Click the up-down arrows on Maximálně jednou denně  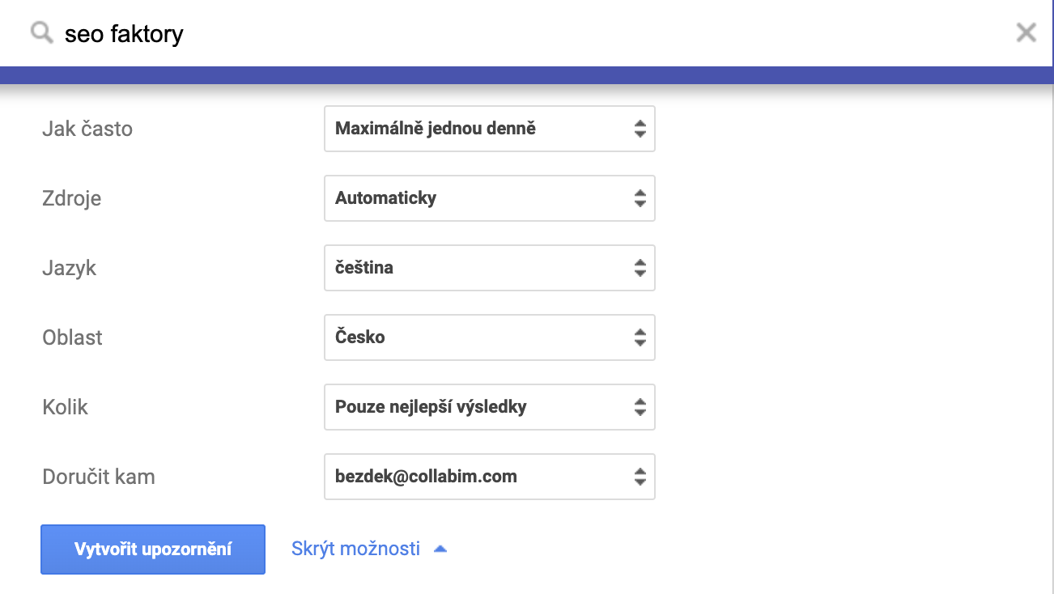pyautogui.click(x=640, y=129)
